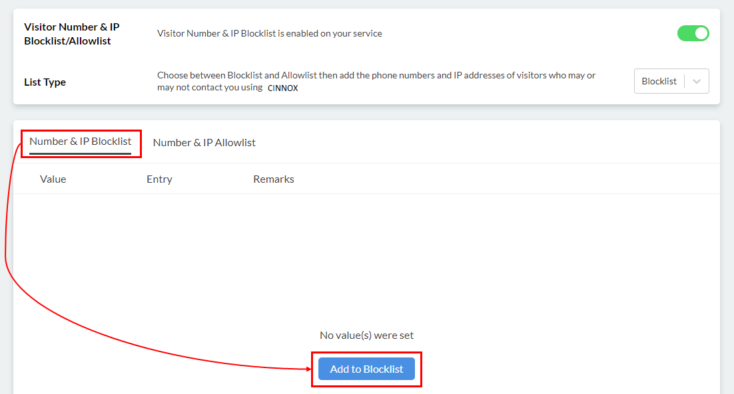
Task: Click the vertical divider inside List Type dropdown
Action: [x=685, y=81]
